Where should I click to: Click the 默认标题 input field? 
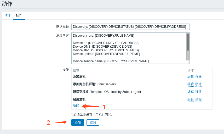pyautogui.click(x=130, y=27)
